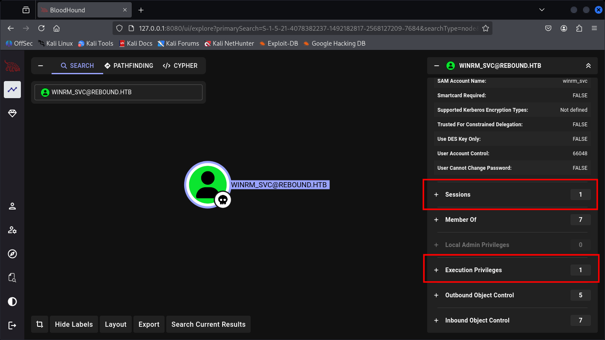Click Search Current Results button
Viewport: 605px width, 340px height.
[208, 324]
